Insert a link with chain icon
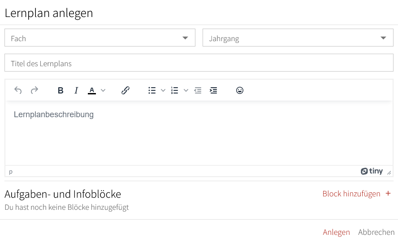This screenshot has height=242, width=398. [125, 90]
